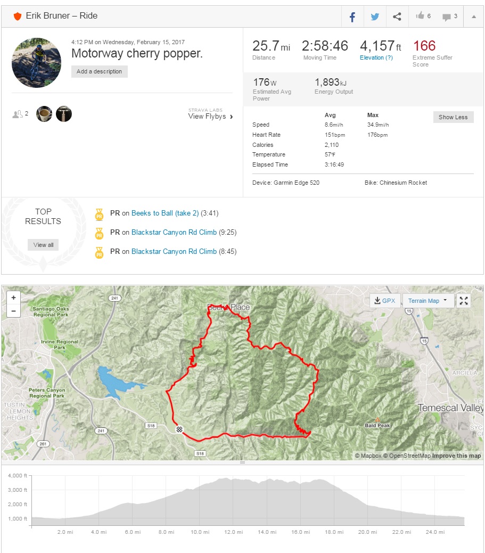
Task: Add a description to the ride
Action: coord(99,71)
